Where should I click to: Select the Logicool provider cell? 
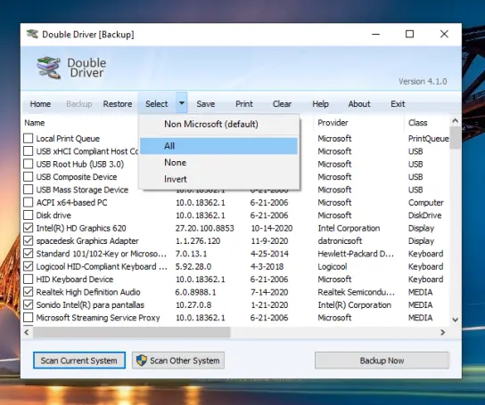tap(333, 267)
